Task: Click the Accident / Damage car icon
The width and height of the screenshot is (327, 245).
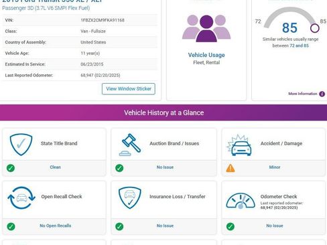Action: pyautogui.click(x=239, y=145)
